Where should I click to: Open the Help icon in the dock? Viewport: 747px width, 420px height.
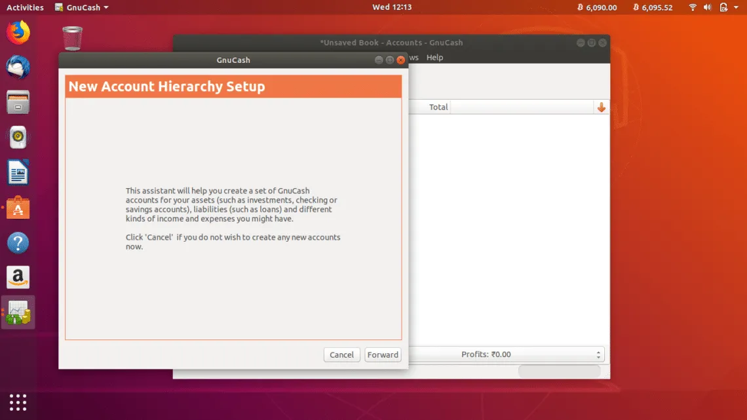click(x=18, y=243)
